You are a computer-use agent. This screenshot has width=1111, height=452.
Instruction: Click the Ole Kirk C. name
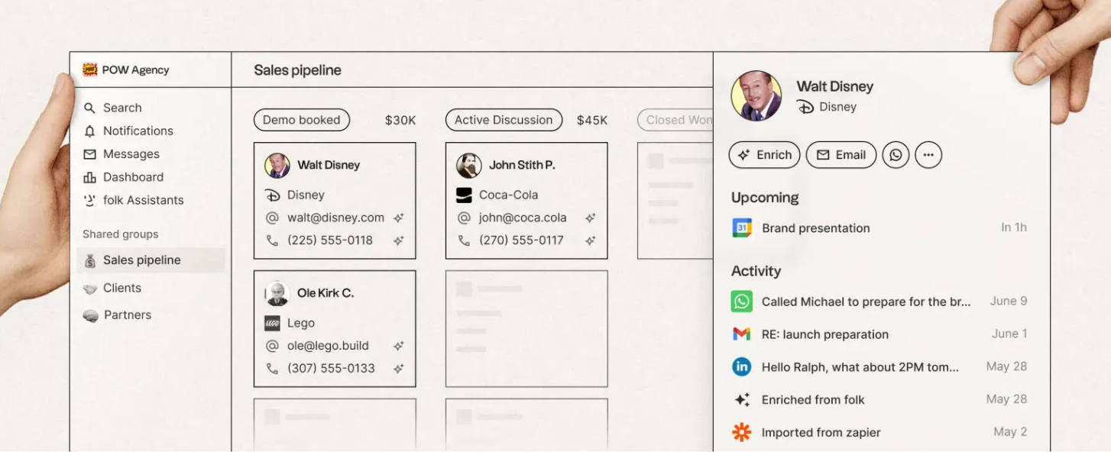point(326,293)
